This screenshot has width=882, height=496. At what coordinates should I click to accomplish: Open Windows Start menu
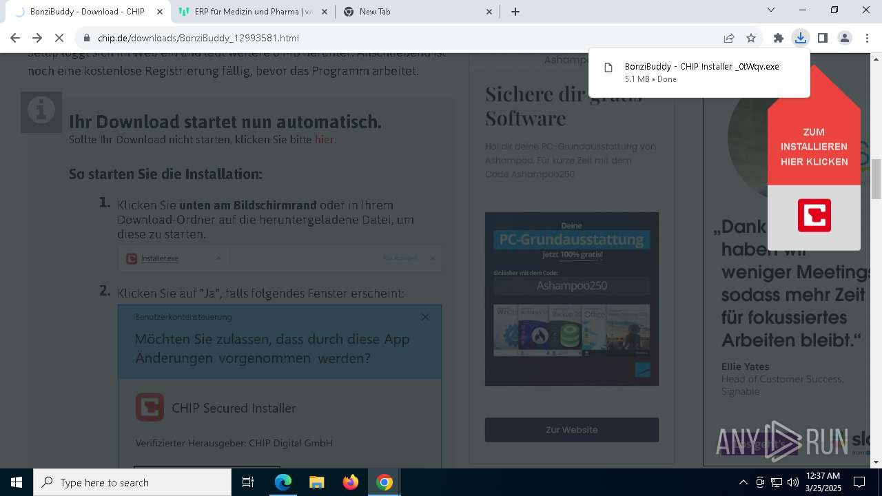(17, 482)
